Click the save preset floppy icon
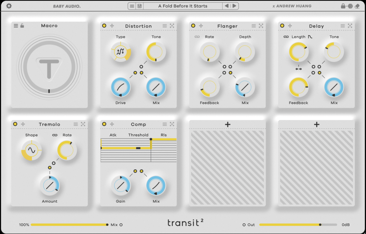 pyautogui.click(x=139, y=6)
